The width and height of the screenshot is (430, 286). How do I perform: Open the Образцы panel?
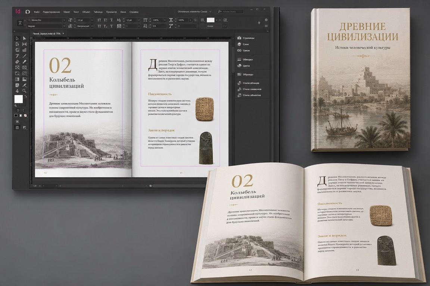click(x=246, y=74)
